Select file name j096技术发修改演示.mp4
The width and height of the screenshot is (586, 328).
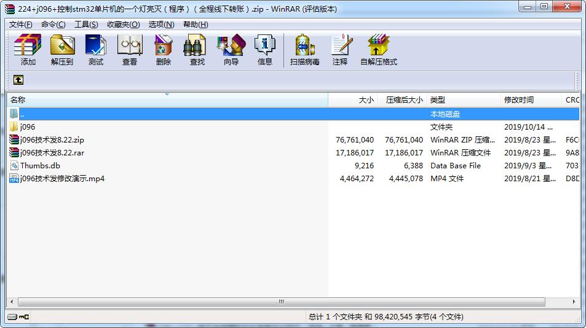coord(62,178)
